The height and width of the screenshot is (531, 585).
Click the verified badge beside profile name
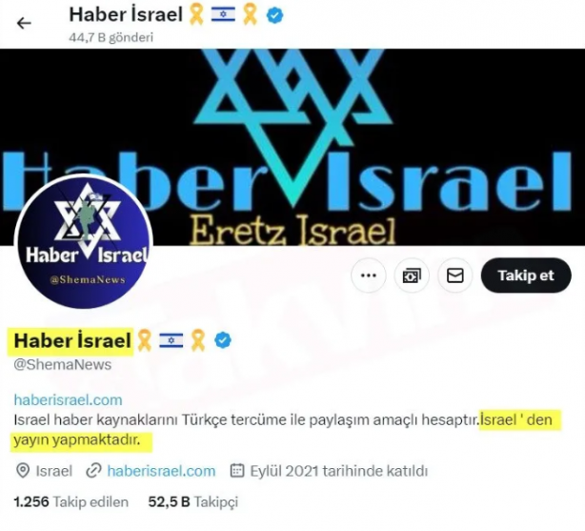point(223,340)
